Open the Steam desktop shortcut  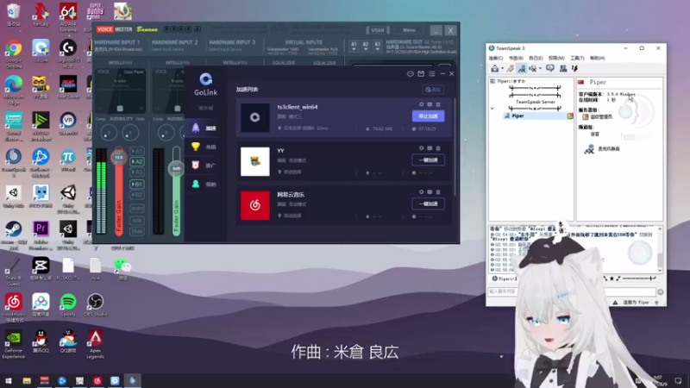point(14,235)
